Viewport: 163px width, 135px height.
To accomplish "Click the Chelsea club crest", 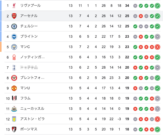I will coord(14,26).
